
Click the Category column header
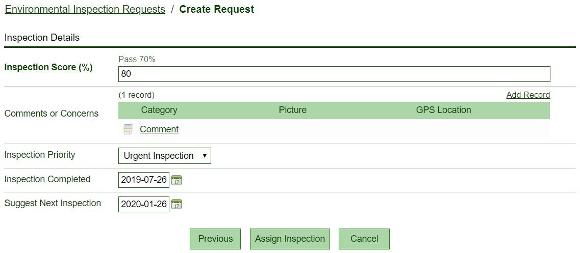coord(159,110)
